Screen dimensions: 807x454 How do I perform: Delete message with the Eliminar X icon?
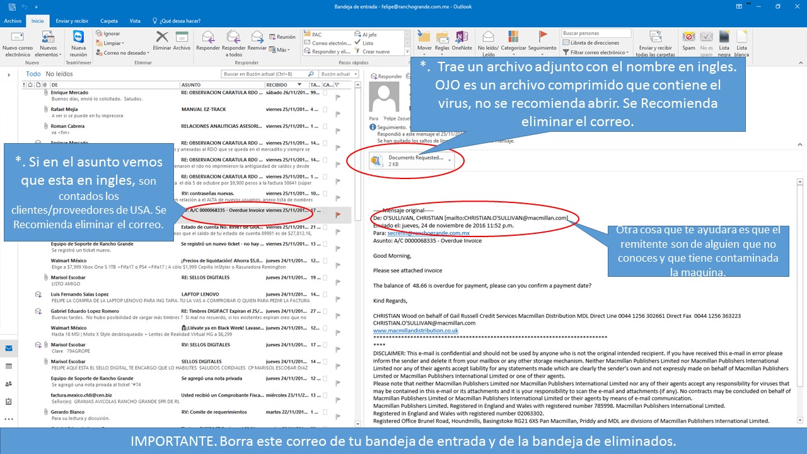pyautogui.click(x=161, y=41)
